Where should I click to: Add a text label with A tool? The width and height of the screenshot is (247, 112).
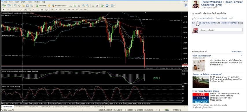(x=34, y=10)
